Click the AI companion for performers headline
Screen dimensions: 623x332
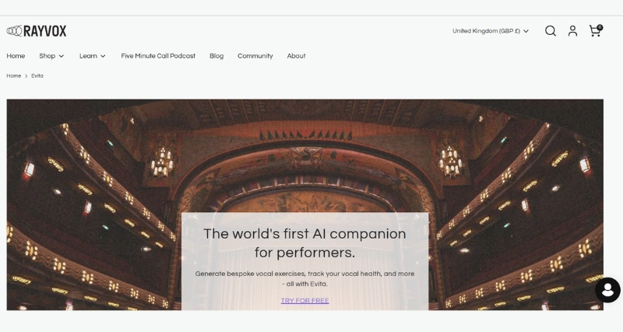click(304, 243)
